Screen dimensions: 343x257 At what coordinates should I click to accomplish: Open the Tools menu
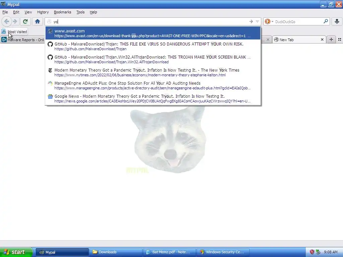(80, 12)
